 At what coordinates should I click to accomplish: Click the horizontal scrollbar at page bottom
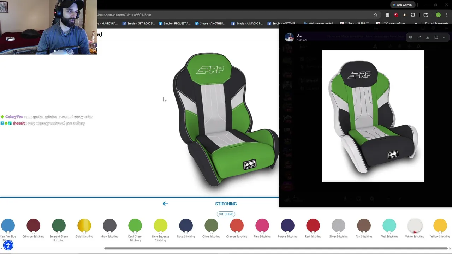(276, 248)
